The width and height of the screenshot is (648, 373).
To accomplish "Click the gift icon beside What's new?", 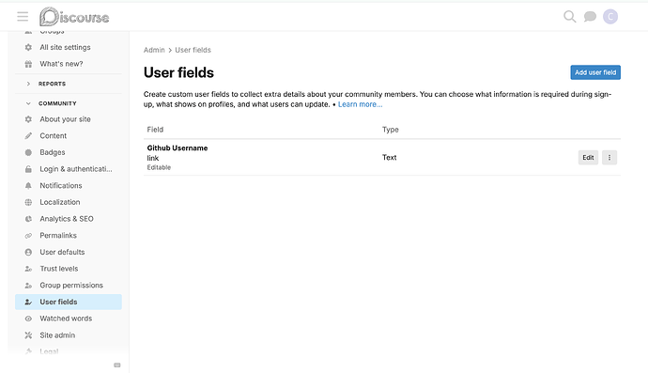I will [x=28, y=64].
